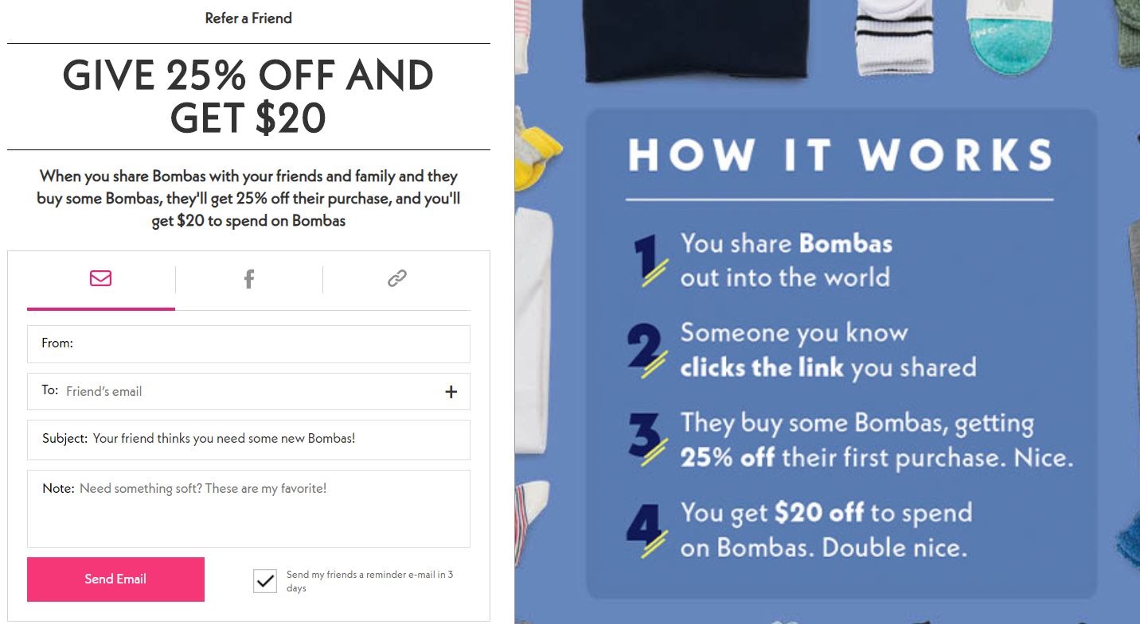Toggle 'Send my friends a reminder in 3 days'
This screenshot has width=1140, height=624.
264,580
